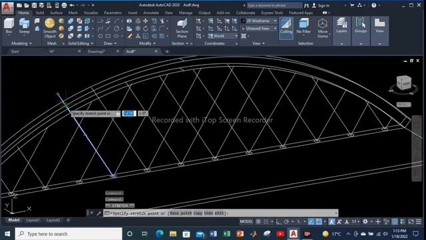Click the Section Plane tool
426x240 pixels.
(x=182, y=28)
